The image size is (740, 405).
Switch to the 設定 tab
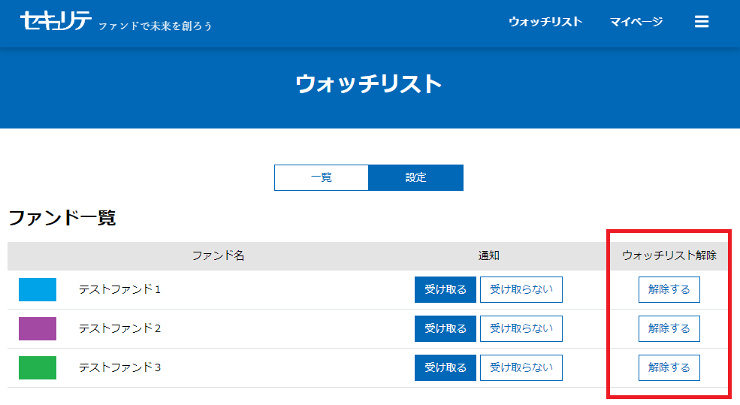pyautogui.click(x=415, y=177)
